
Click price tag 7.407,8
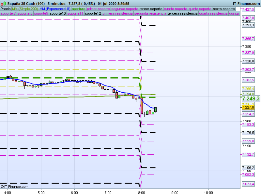pos(248,18)
